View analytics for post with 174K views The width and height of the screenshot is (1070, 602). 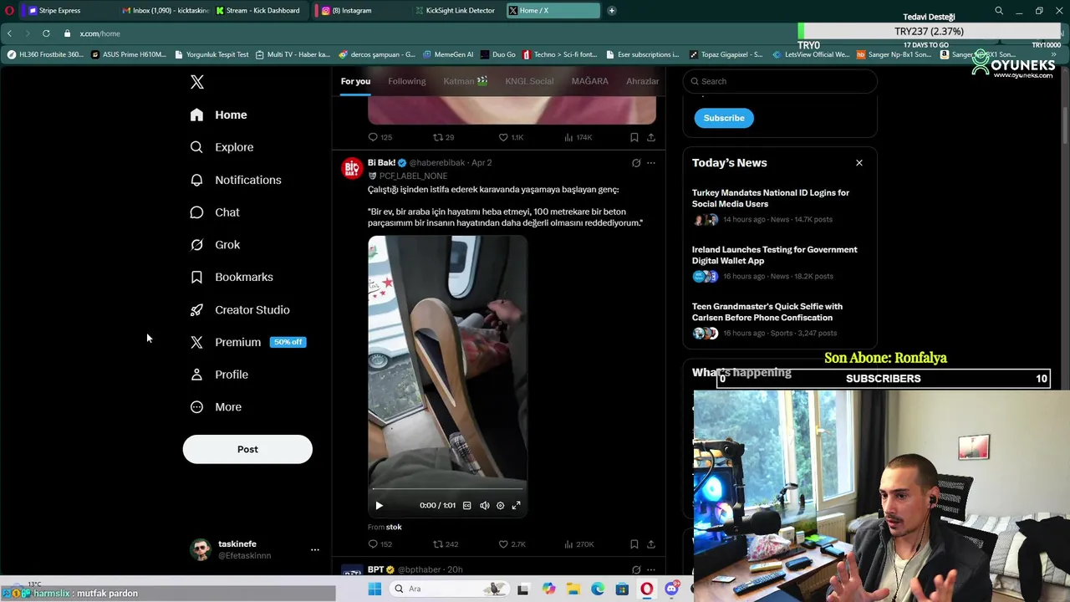[578, 137]
